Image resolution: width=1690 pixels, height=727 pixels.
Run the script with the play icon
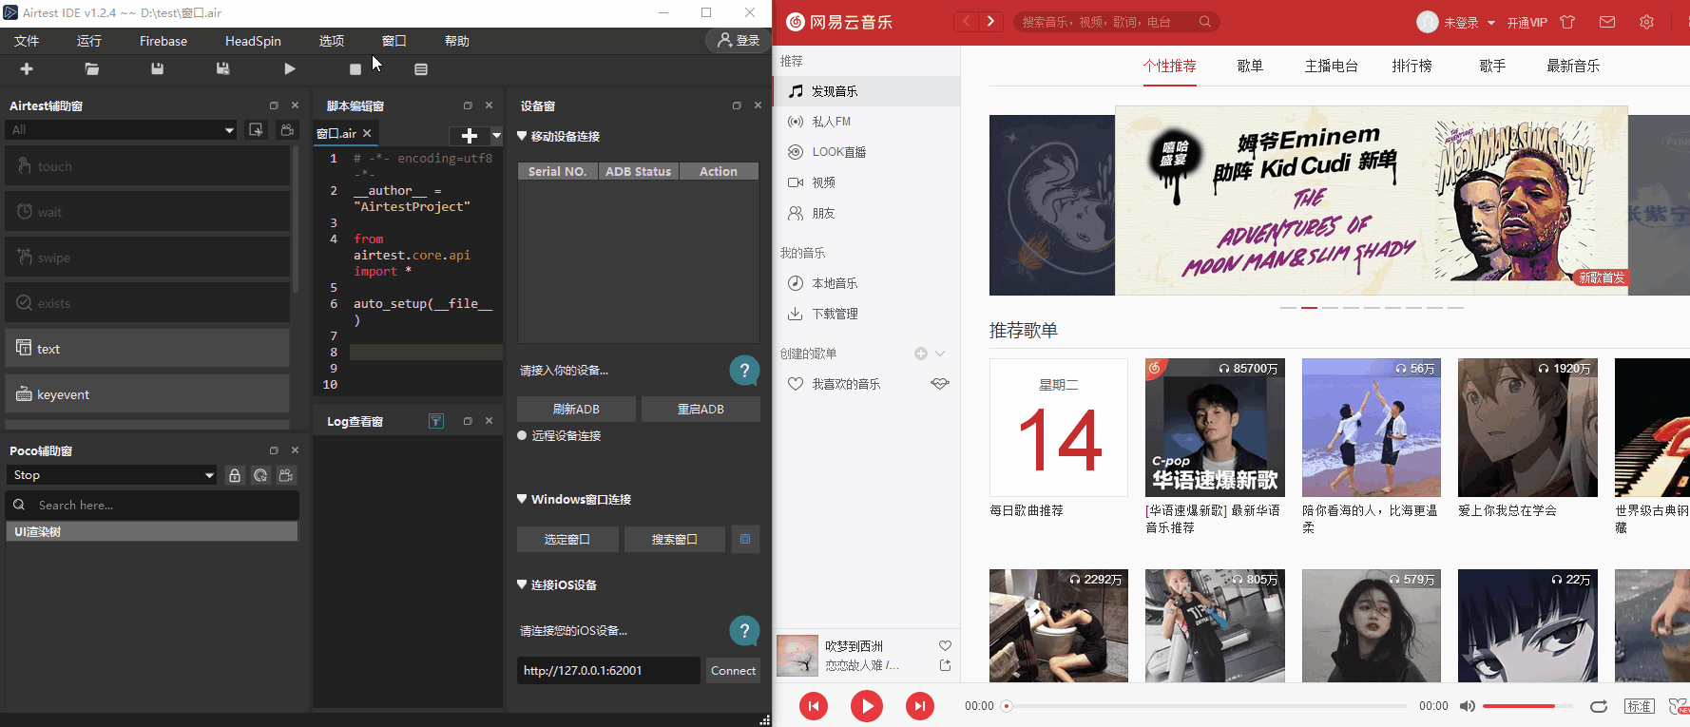click(x=290, y=68)
